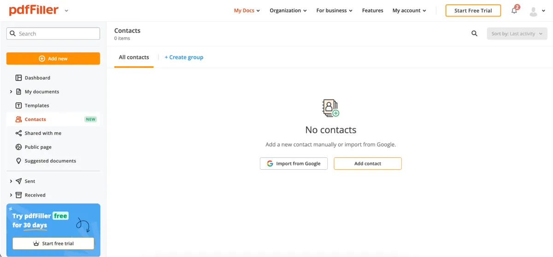The image size is (553, 257).
Task: Expand the Sent folder
Action: tap(11, 181)
